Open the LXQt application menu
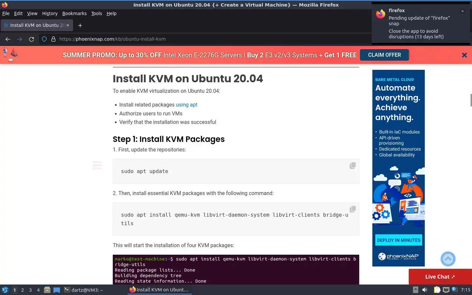The width and height of the screenshot is (472, 295). pos(5,290)
